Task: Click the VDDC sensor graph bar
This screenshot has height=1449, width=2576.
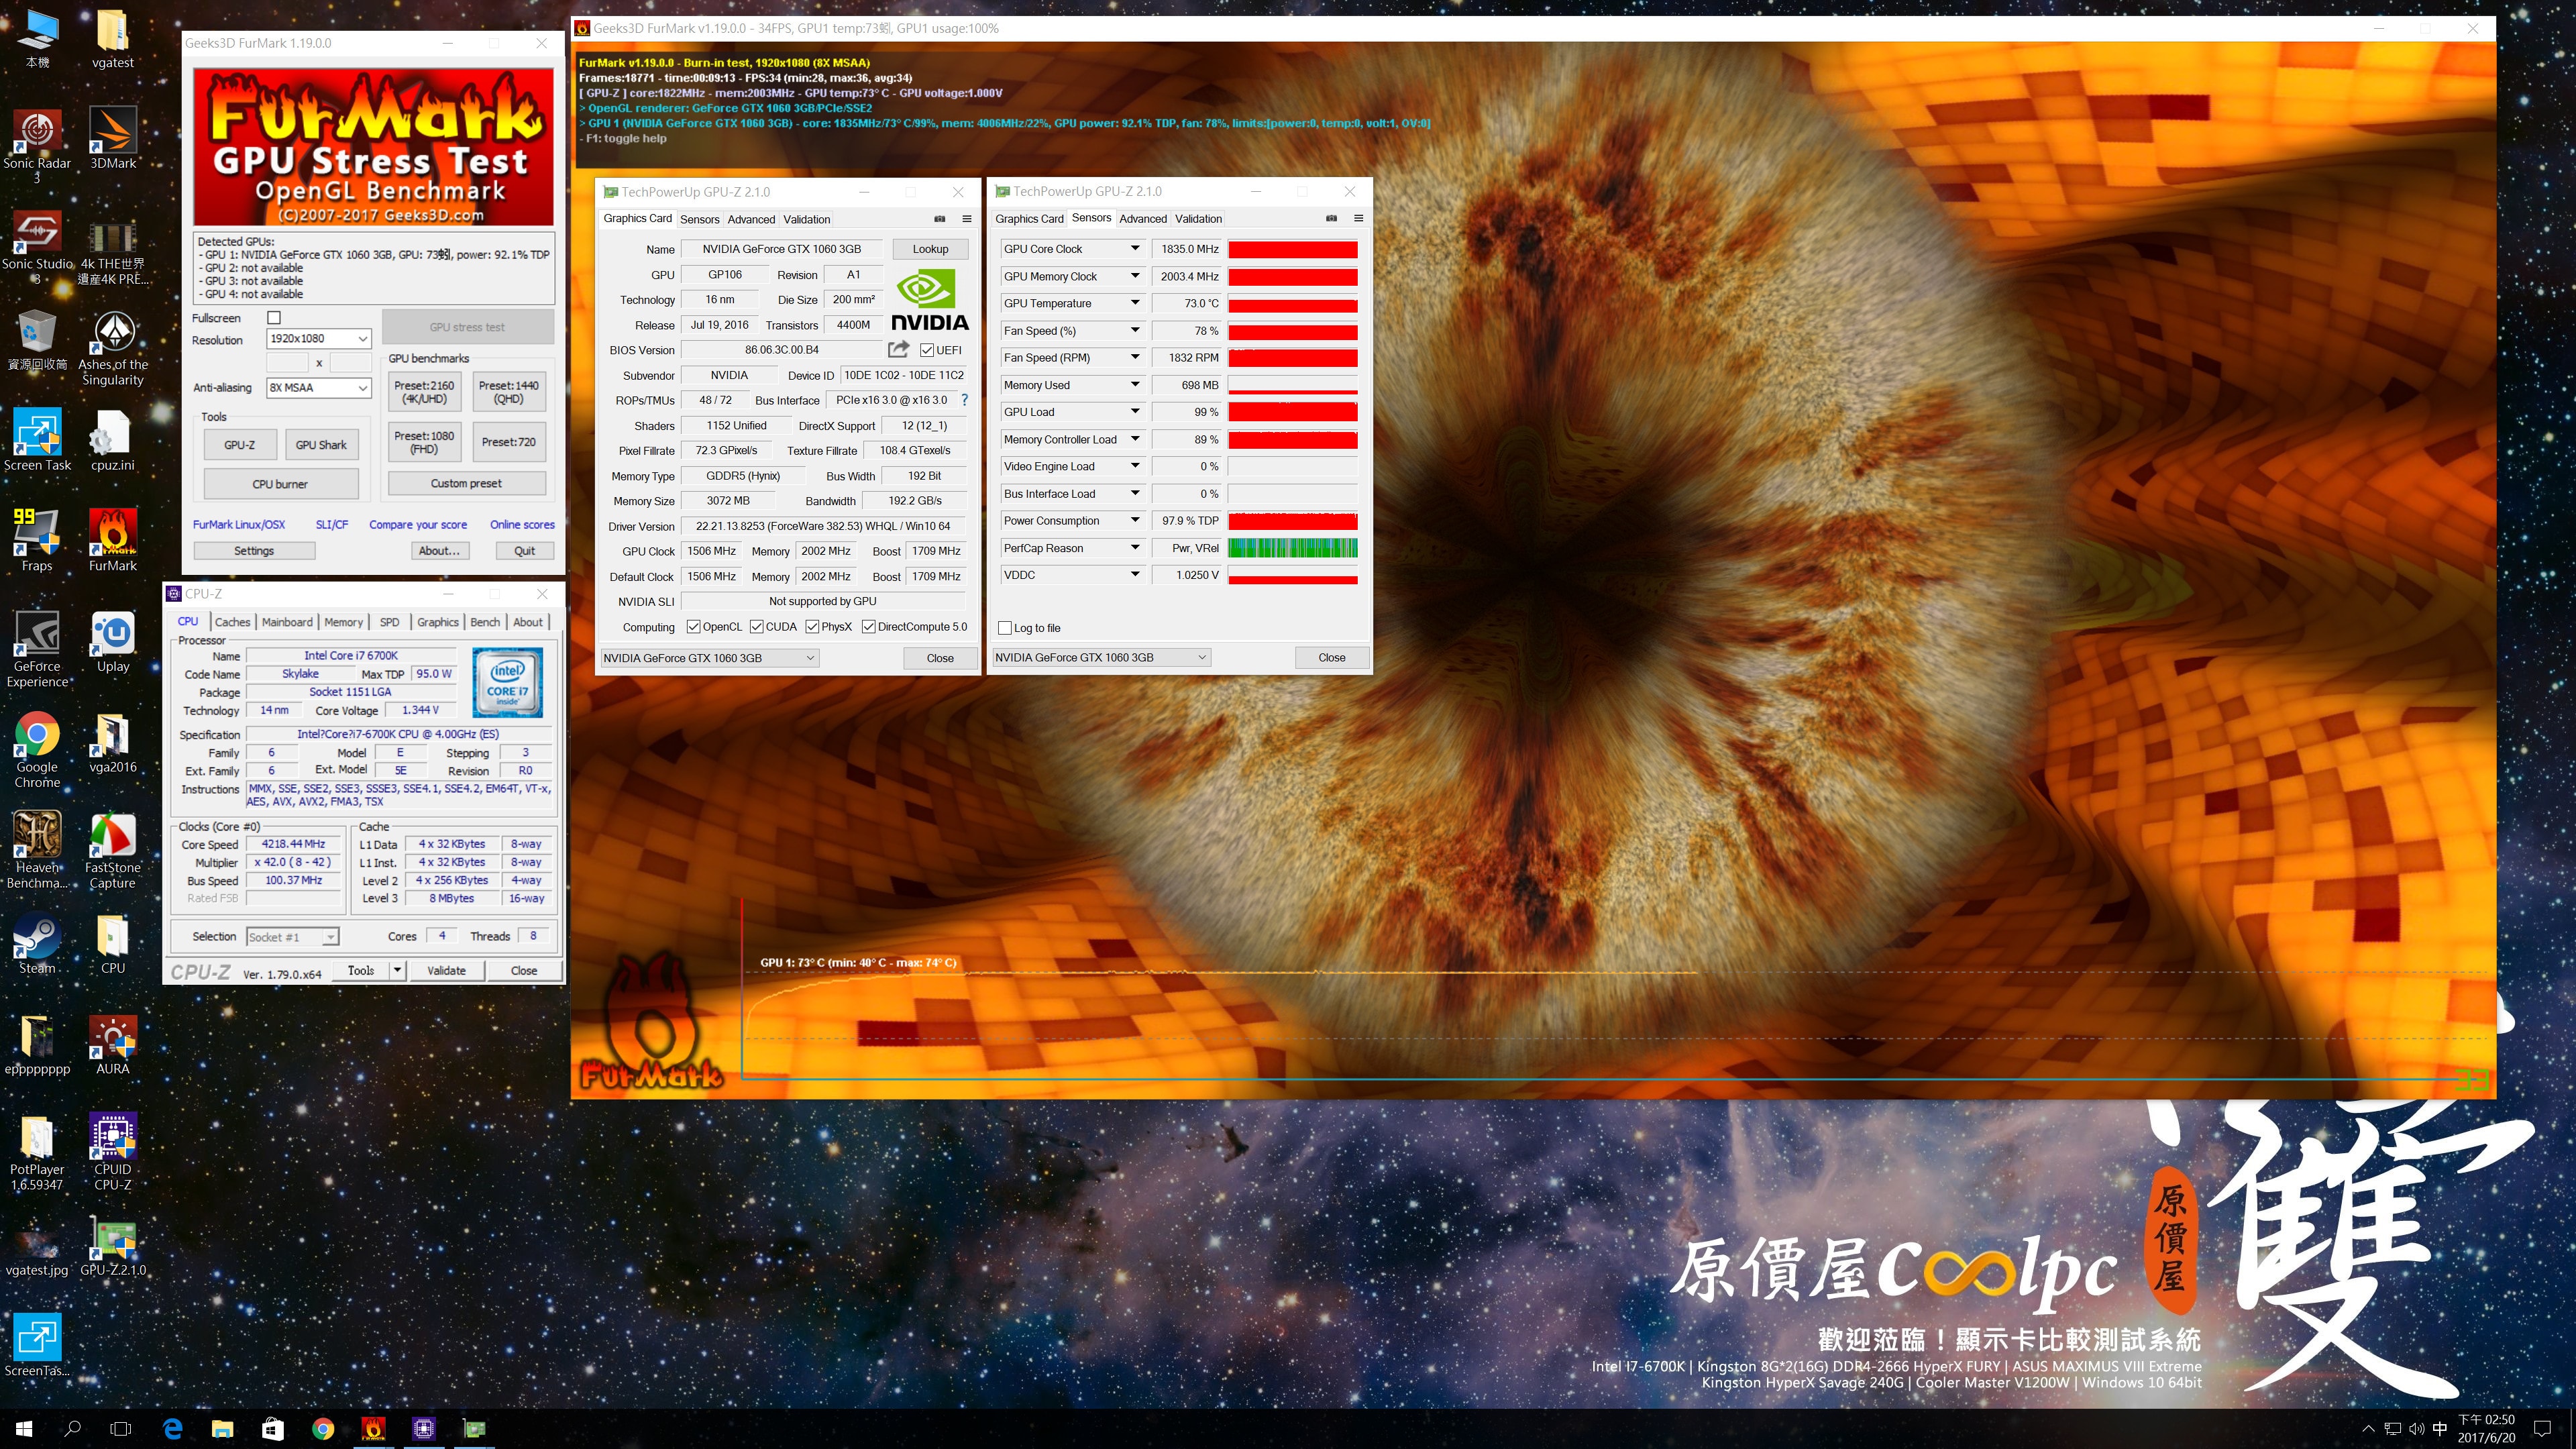Action: click(1292, 575)
